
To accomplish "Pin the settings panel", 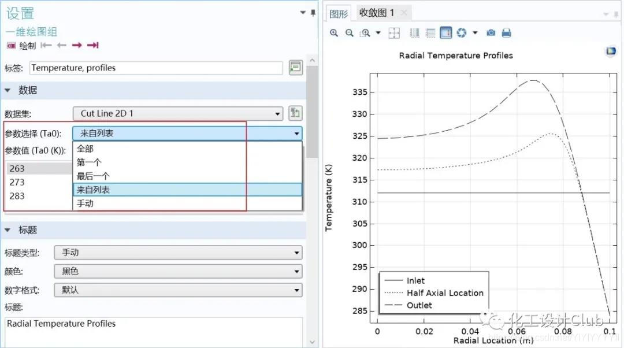I will (313, 13).
